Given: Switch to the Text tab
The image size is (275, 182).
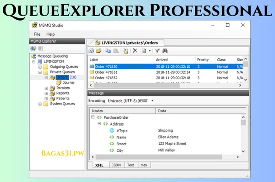Looking at the screenshot, I should (x=131, y=165).
